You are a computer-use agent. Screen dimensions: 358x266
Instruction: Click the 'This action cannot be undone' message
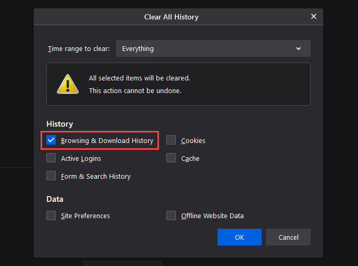135,90
